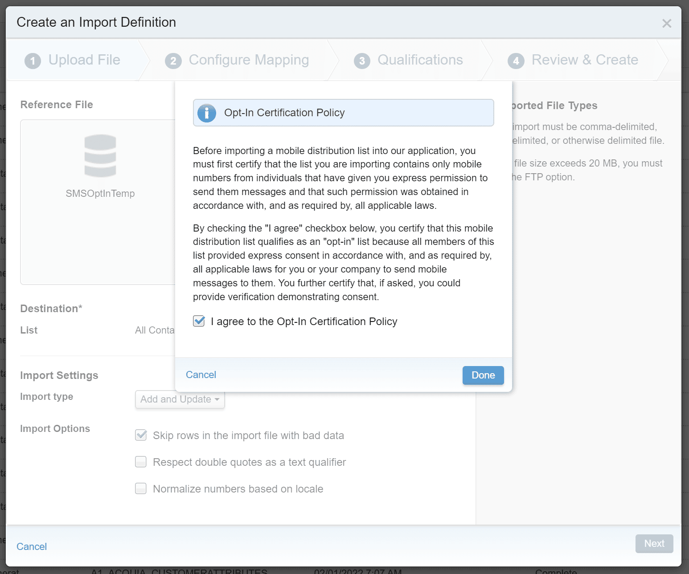Go to the Qualifications step

pos(420,60)
